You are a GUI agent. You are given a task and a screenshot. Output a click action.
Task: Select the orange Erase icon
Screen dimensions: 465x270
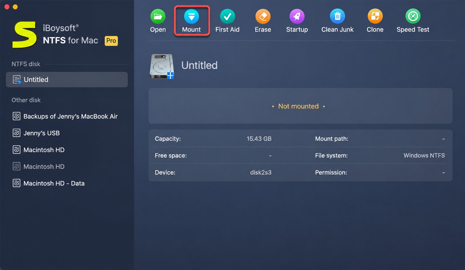tap(263, 16)
